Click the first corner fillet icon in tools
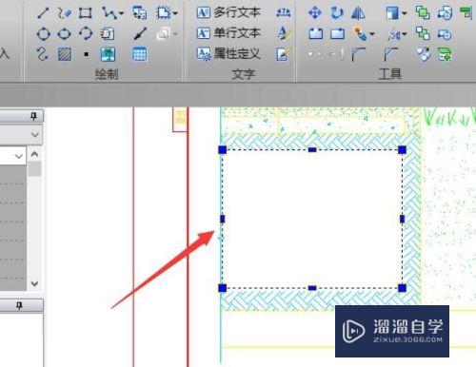The width and height of the screenshot is (476, 367). point(359,54)
